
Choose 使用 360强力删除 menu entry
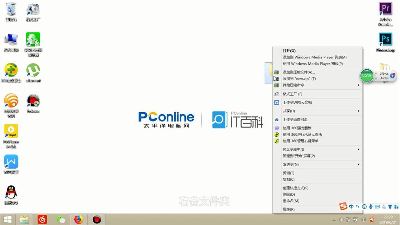pos(317,128)
